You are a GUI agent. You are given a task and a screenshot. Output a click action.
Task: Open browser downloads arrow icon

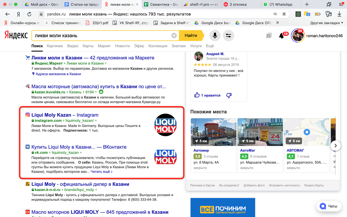[x=339, y=14]
